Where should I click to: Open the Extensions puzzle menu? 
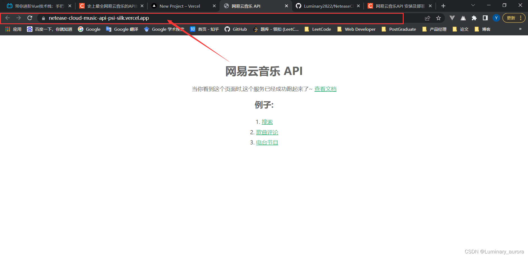pyautogui.click(x=474, y=18)
